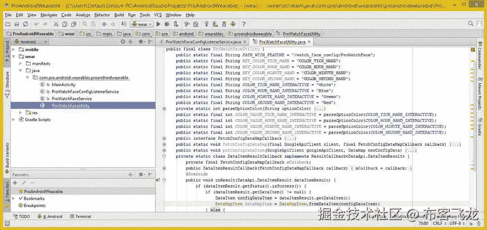Expand the mobile module node
The width and height of the screenshot is (487, 230).
[x=14, y=50]
